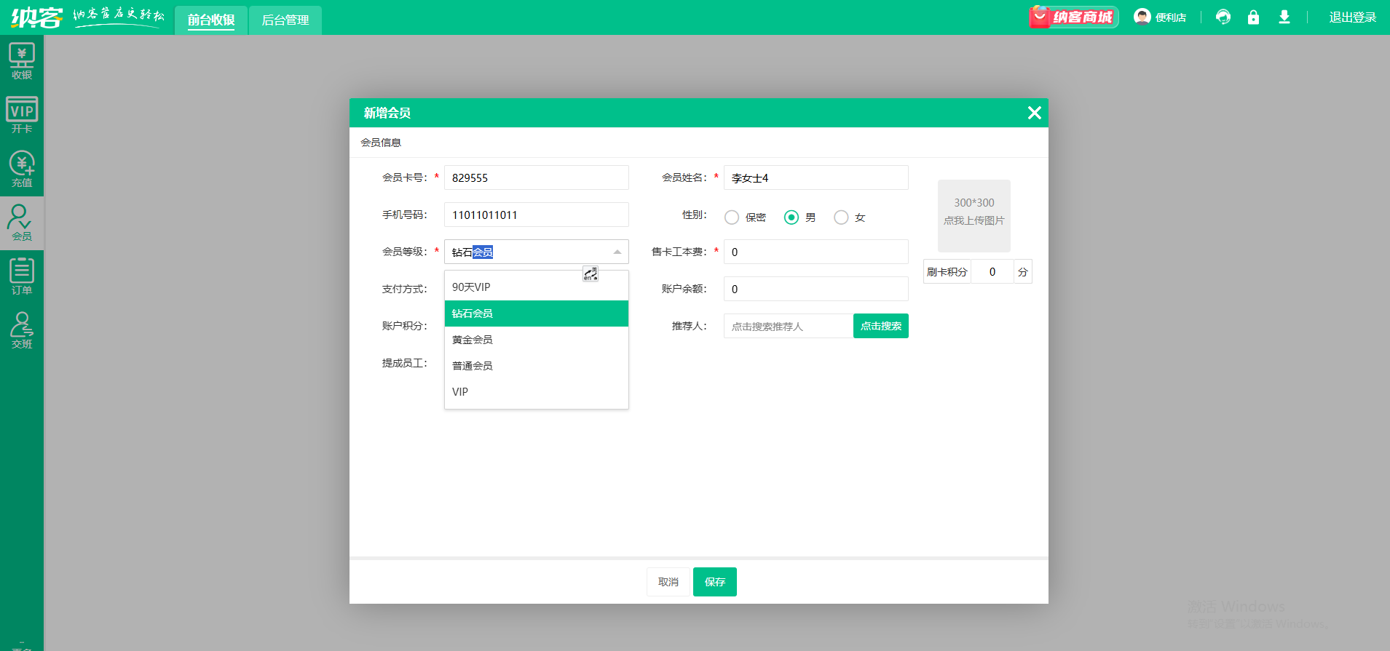The image size is (1390, 651).
Task: Open the 收银 cashier icon in sidebar
Action: 22,61
